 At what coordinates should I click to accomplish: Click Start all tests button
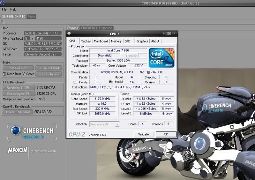[19, 68]
